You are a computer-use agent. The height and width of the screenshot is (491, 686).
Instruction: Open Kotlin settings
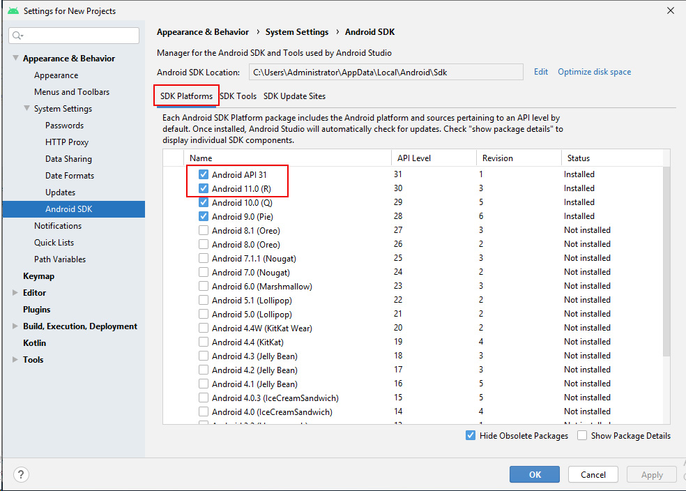click(34, 342)
